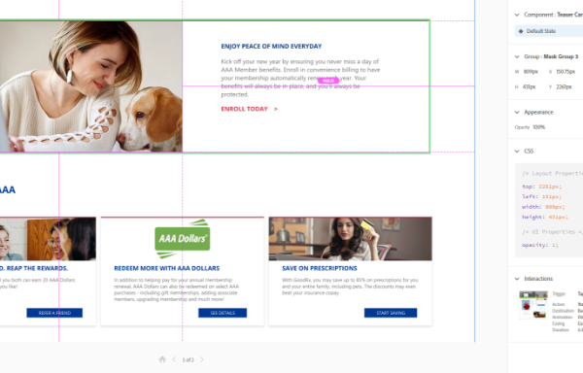Image resolution: width=583 pixels, height=373 pixels.
Task: Collapse the Interactions section
Action: click(x=517, y=279)
